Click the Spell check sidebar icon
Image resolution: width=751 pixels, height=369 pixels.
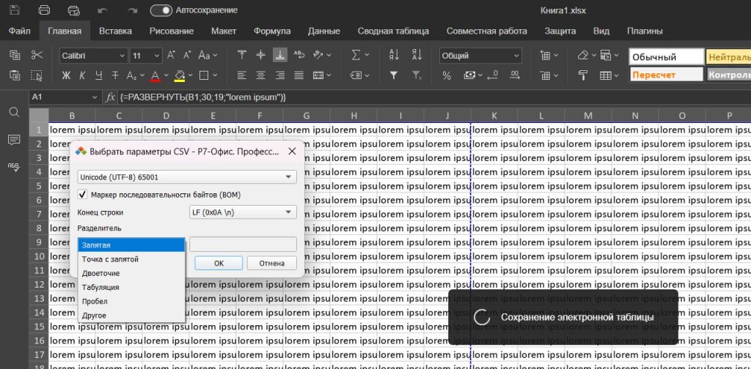(15, 166)
